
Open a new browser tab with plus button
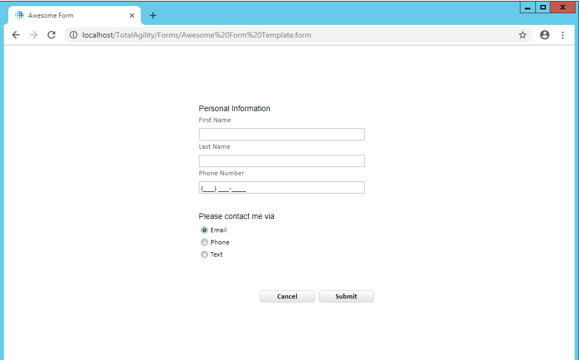(x=153, y=15)
